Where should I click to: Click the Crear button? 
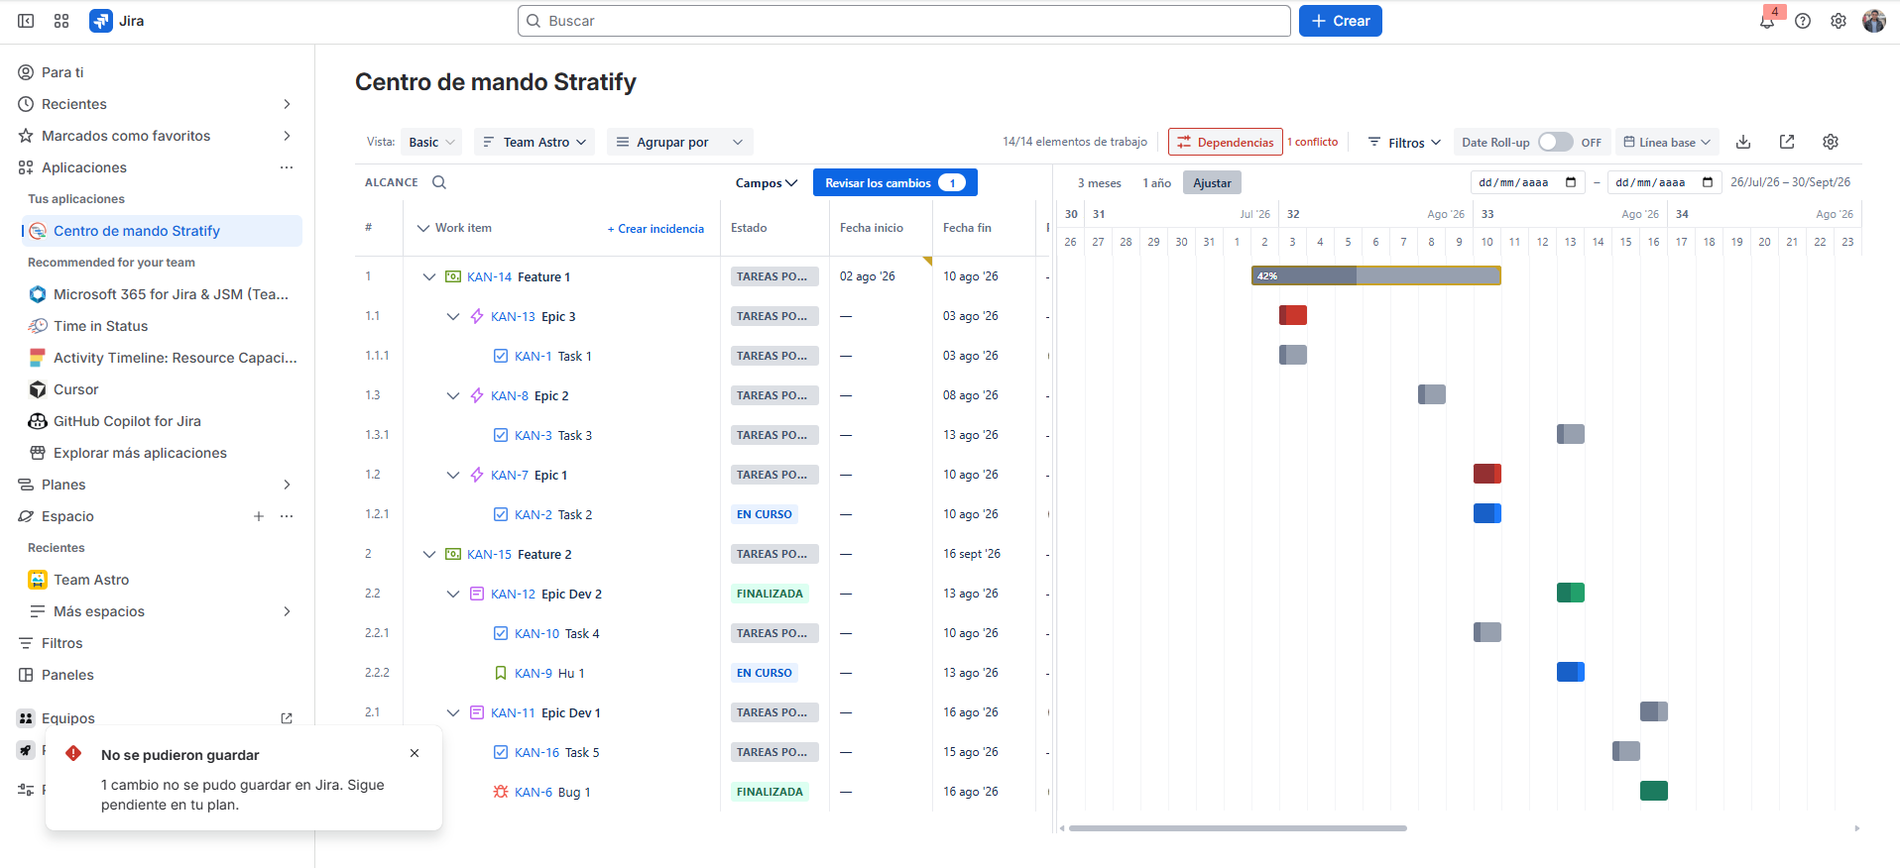click(1340, 21)
